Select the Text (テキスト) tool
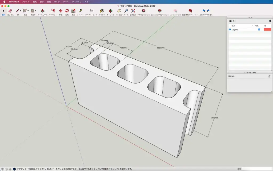 click(x=91, y=11)
